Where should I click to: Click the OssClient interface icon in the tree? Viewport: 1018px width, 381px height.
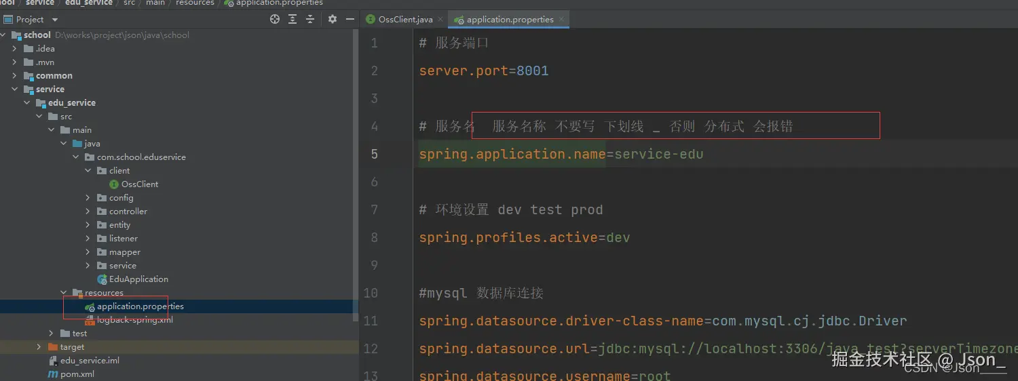[x=115, y=184]
